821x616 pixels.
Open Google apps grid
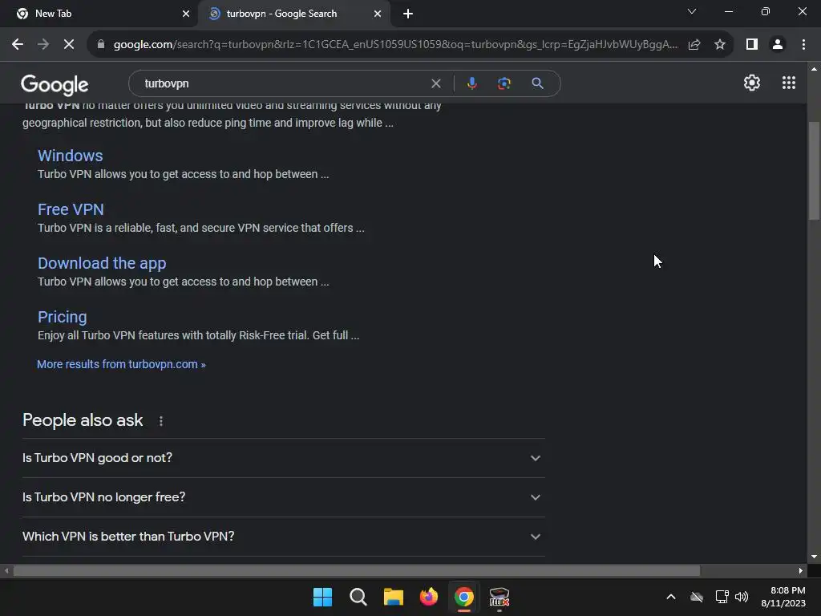789,83
